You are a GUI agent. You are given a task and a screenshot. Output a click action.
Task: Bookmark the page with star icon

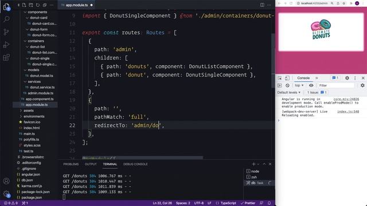344,3
